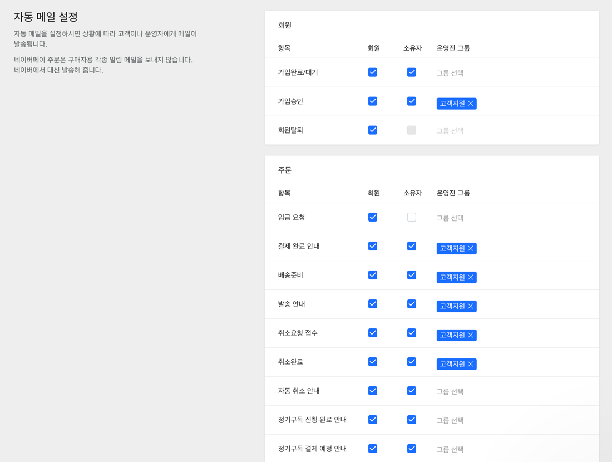Delete 고객지원 tag from 배송준비 row

coord(471,277)
